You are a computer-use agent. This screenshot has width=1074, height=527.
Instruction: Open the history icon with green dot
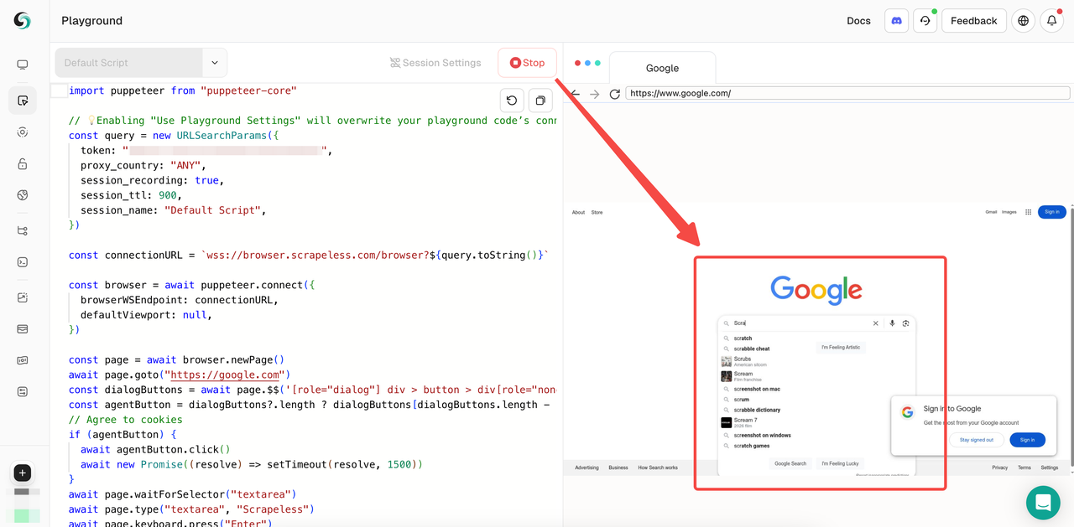click(x=925, y=21)
